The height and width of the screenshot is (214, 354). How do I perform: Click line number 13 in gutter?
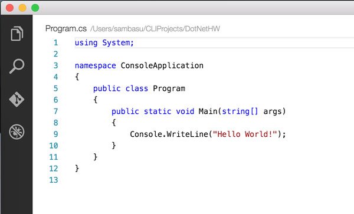pyautogui.click(x=54, y=180)
